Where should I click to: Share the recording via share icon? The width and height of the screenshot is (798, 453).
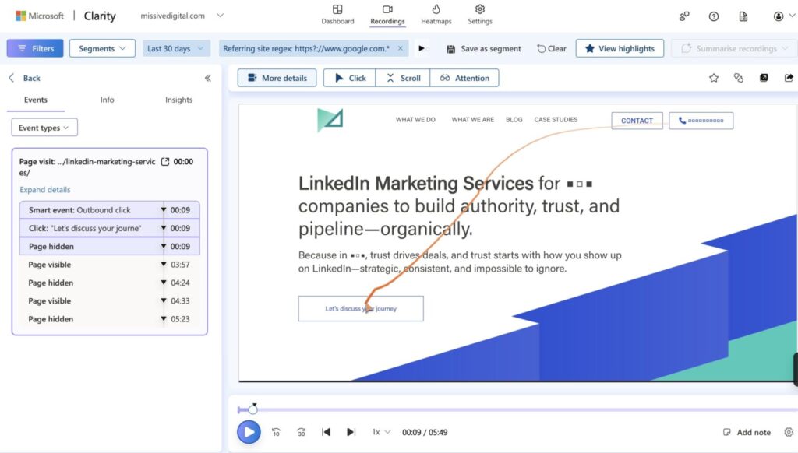789,78
